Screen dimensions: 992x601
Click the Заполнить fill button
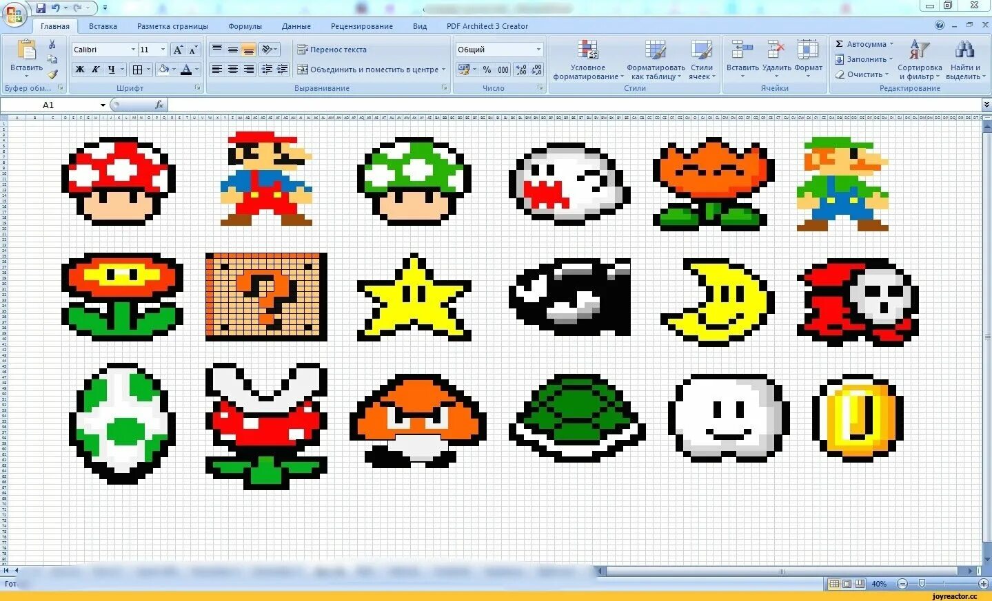coord(864,59)
